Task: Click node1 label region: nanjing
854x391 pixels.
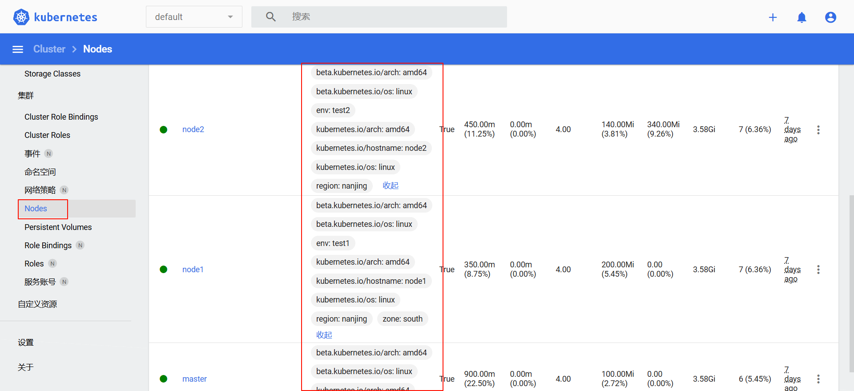Action: pos(342,319)
